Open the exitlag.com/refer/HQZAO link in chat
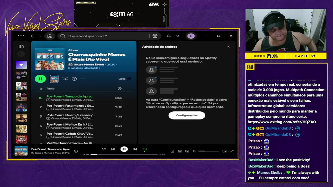Viewport: 333px width, 187px height. 282,122
